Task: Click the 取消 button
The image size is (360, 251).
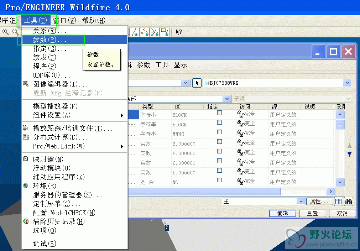Action: tap(342, 213)
